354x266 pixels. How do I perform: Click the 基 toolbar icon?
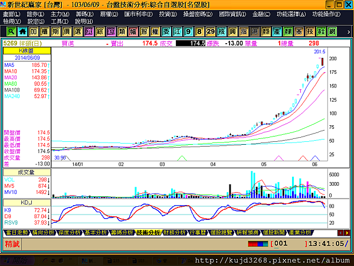(x=299, y=31)
